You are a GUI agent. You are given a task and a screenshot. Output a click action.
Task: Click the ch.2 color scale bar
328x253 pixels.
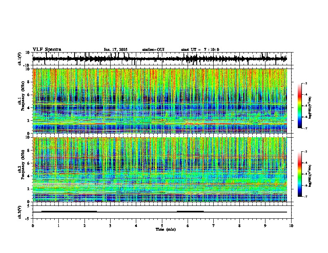pyautogui.click(x=300, y=174)
